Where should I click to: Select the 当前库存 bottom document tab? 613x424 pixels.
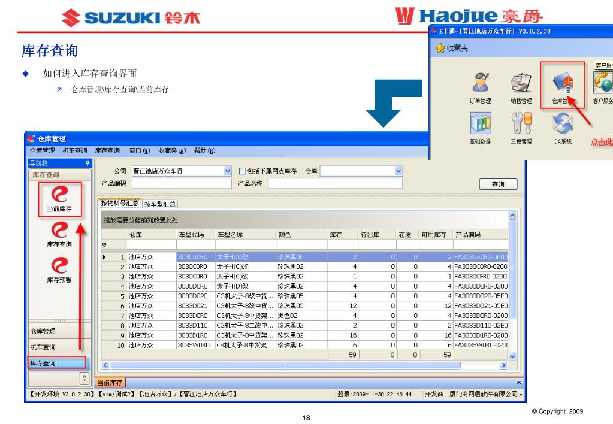(x=110, y=383)
